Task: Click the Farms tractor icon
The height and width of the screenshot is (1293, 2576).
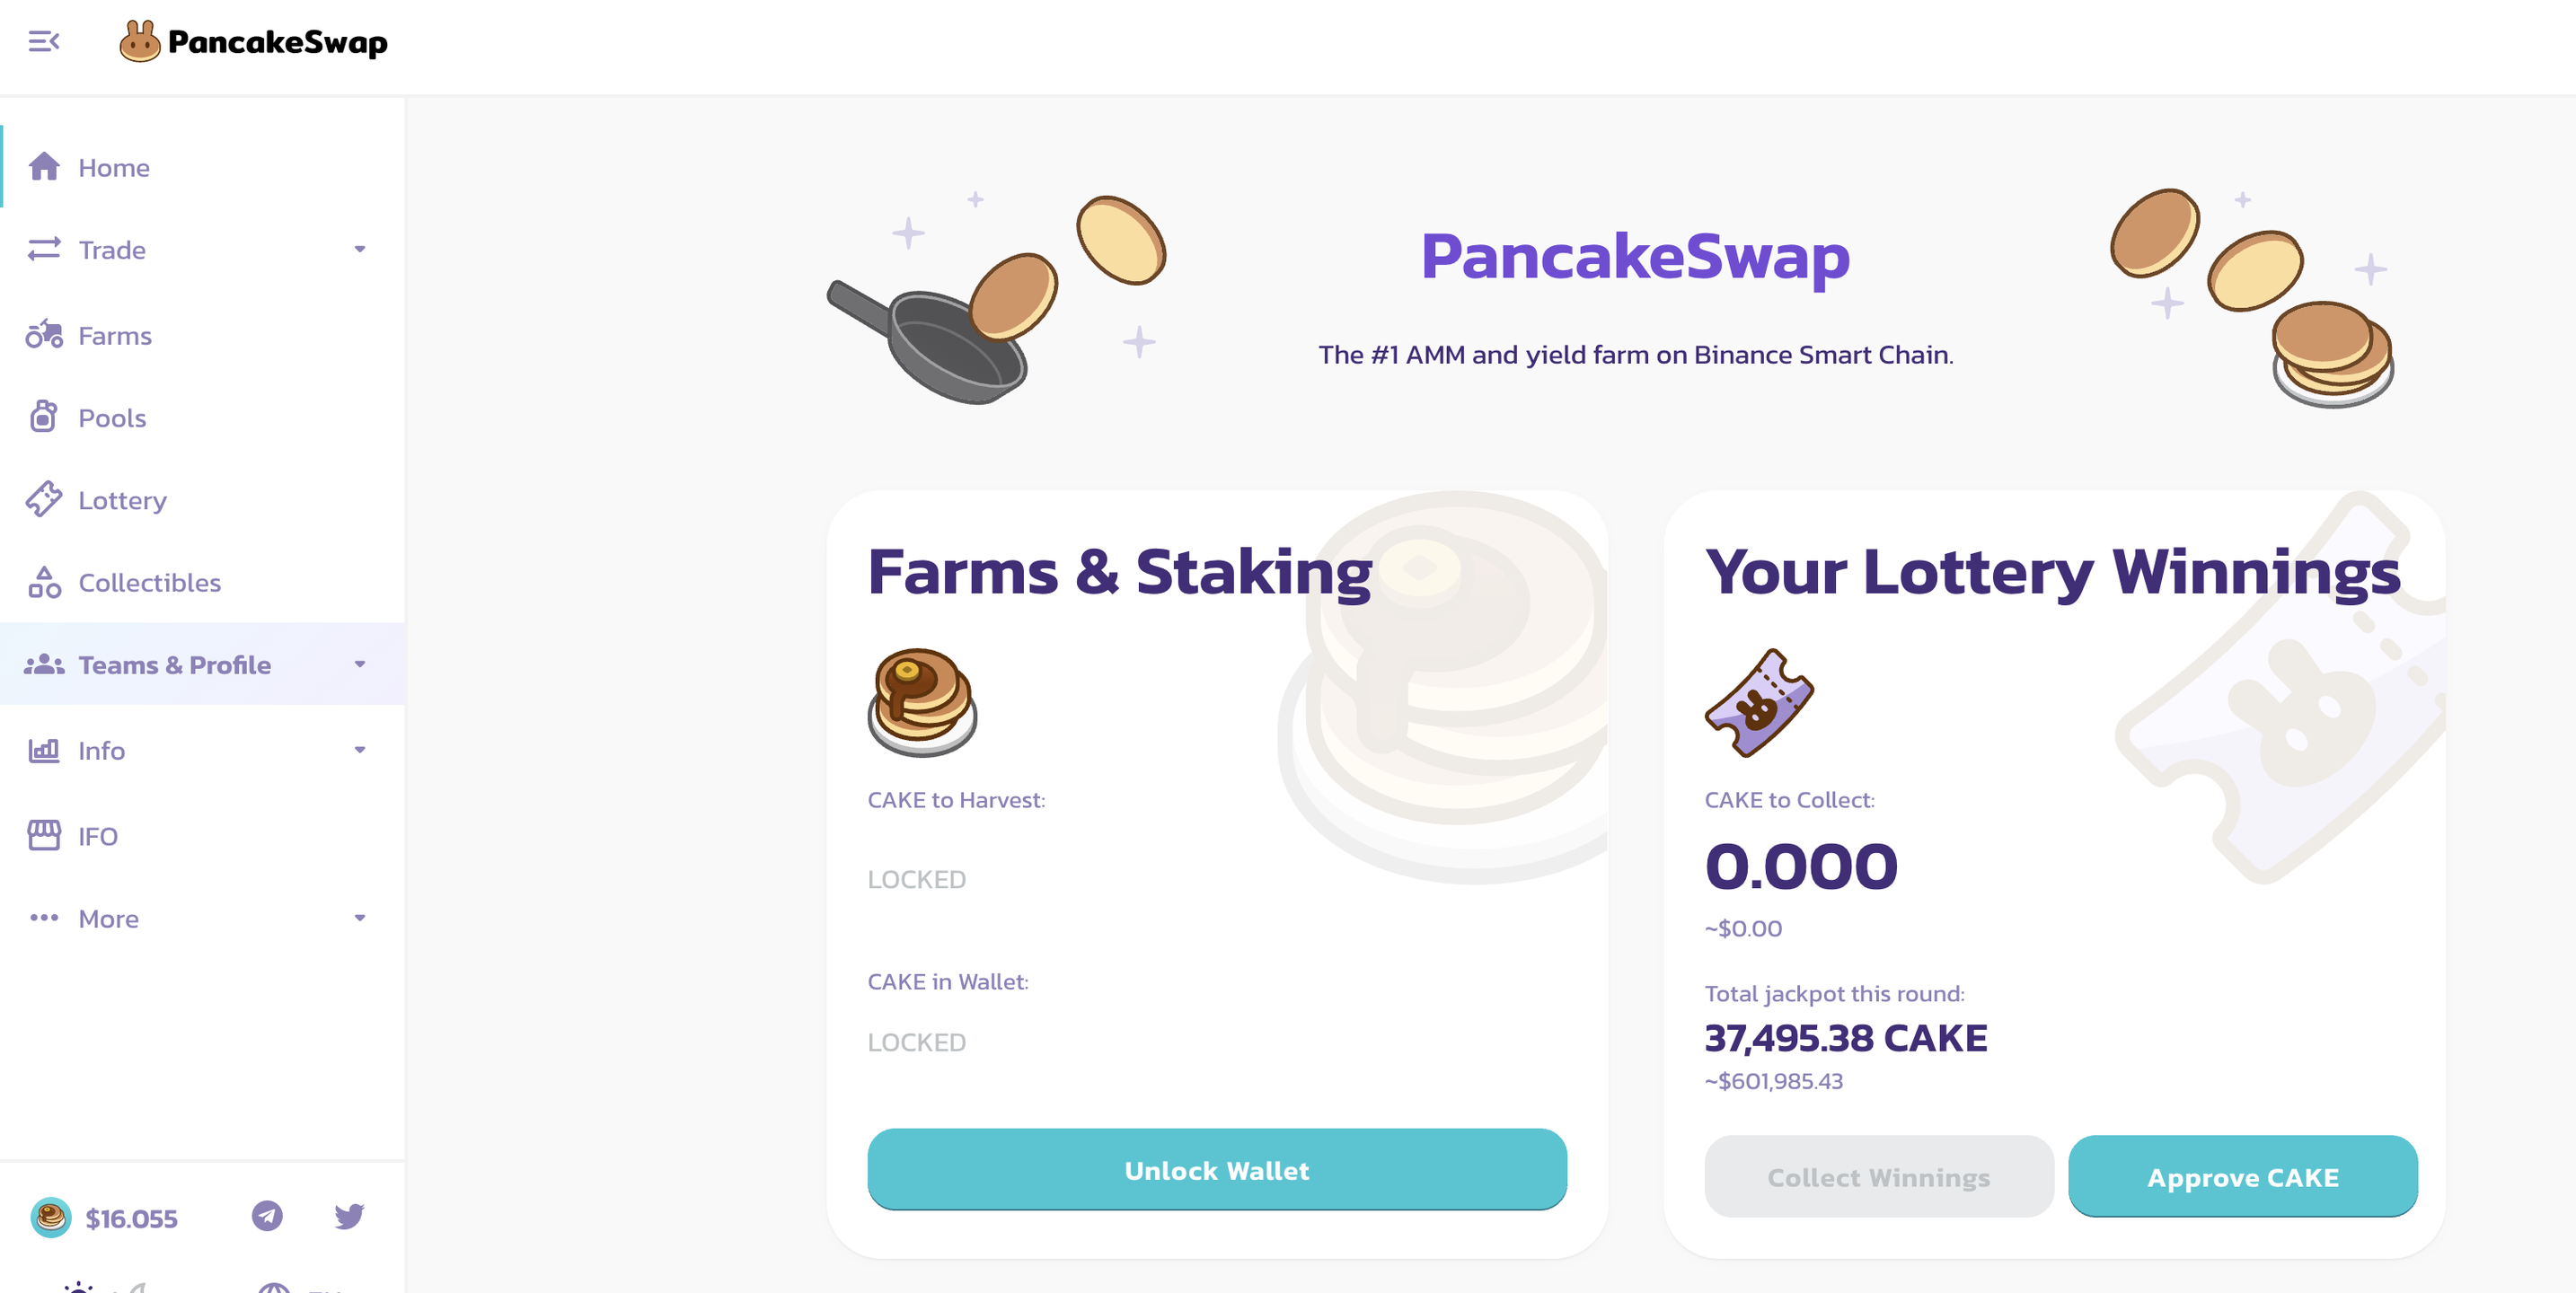Action: 44,335
